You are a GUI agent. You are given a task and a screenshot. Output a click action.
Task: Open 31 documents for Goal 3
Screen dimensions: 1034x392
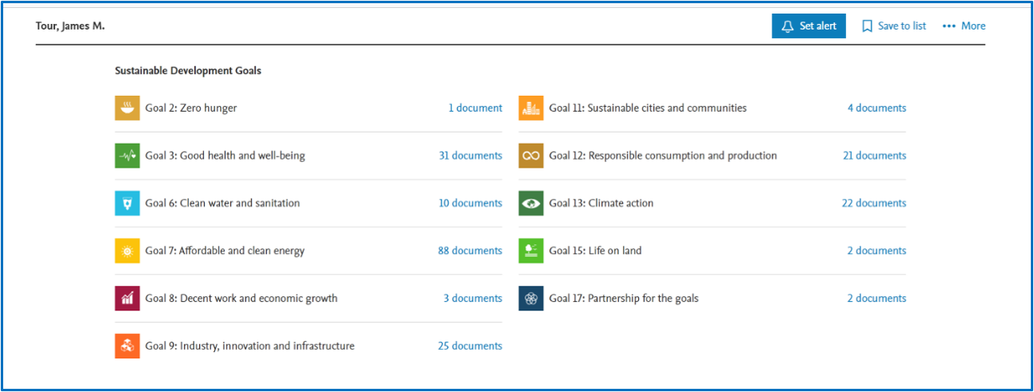tap(470, 156)
